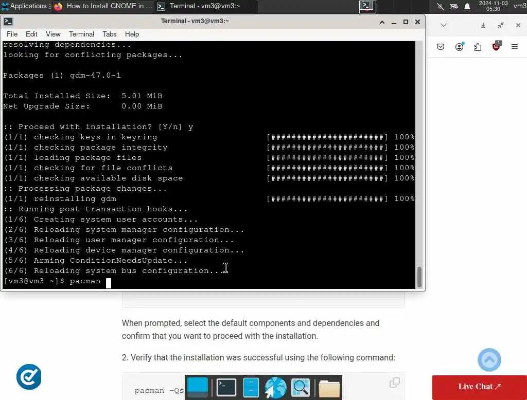Click the workspace terminal icon in top panel
The width and height of the screenshot is (527, 400).
[x=367, y=6]
